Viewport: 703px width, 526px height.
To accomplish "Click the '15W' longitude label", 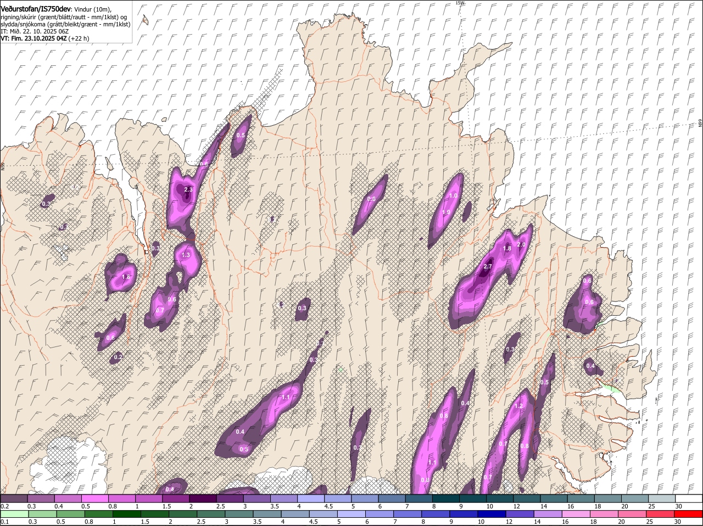I will click(460, 3).
